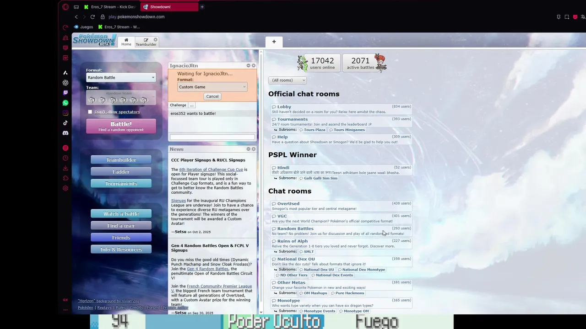Open the Tours Plaza subroom
This screenshot has width=586, height=329.
click(312, 130)
